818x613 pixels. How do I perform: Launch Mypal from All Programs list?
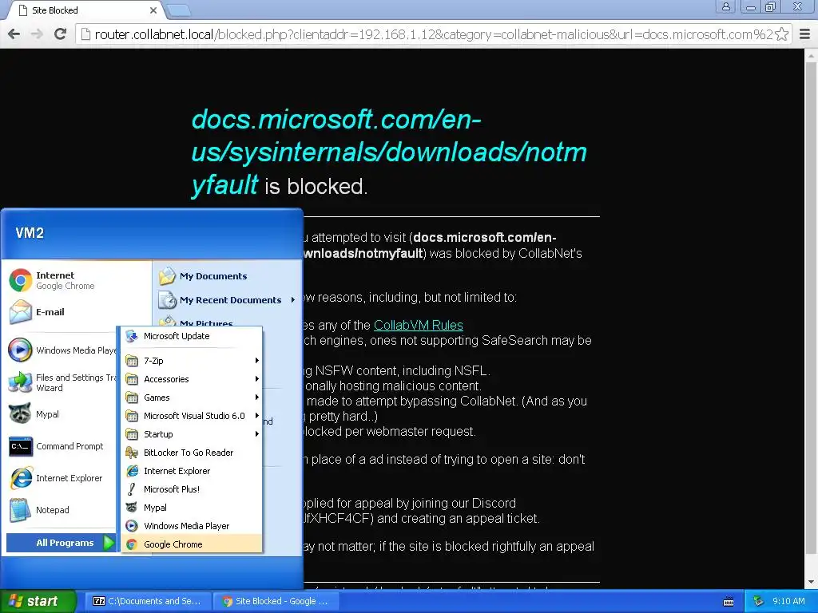[192, 508]
